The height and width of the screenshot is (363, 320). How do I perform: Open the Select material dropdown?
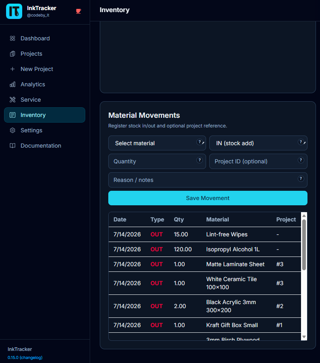pos(157,143)
